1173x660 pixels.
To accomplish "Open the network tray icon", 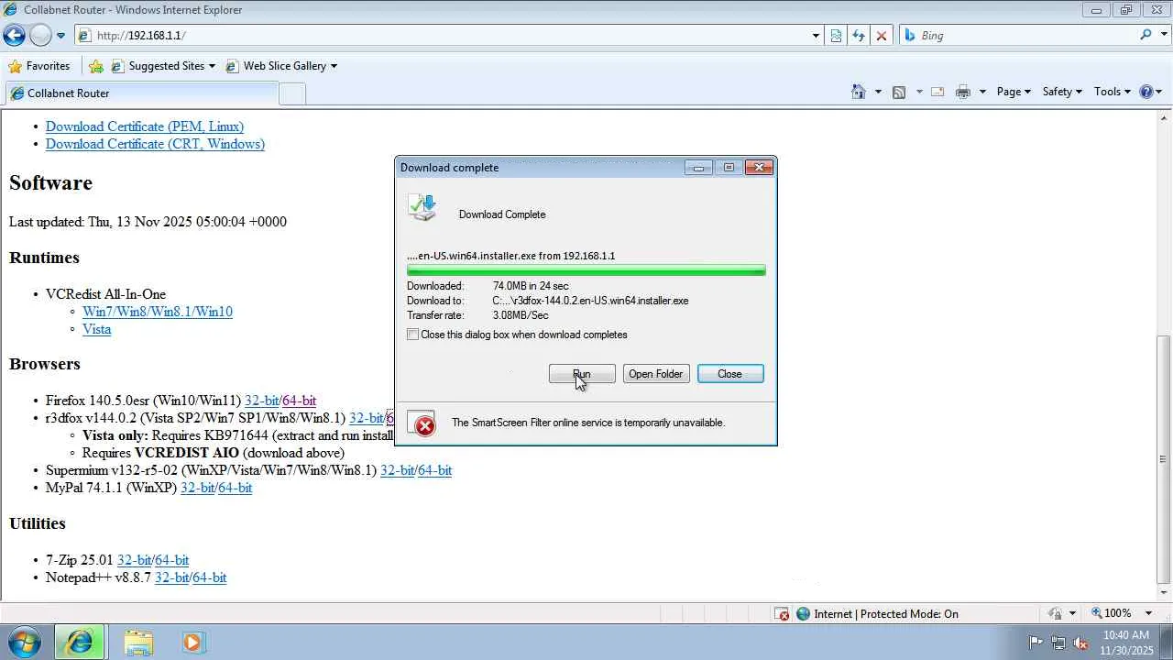I will coord(1058,643).
